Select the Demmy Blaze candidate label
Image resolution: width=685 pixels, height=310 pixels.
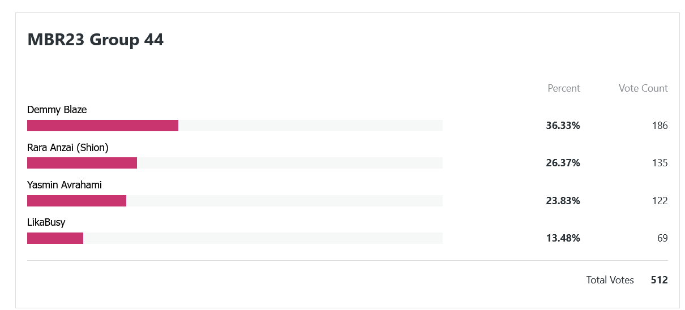coord(57,110)
